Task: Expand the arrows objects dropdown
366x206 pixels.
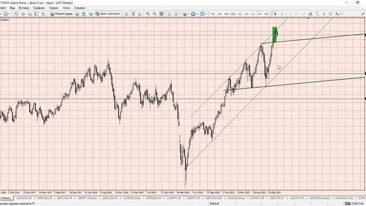Action: [341, 14]
